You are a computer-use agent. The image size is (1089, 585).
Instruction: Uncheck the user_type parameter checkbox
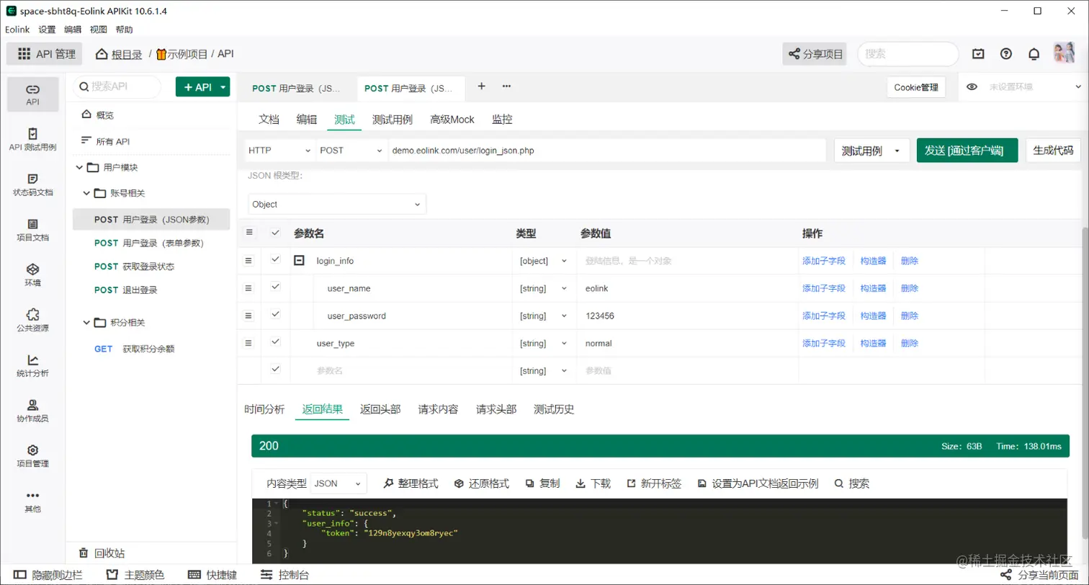(275, 343)
